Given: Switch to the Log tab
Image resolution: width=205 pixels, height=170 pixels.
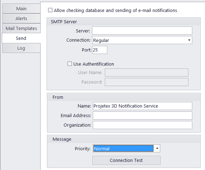Looking at the screenshot, I should tap(21, 48).
